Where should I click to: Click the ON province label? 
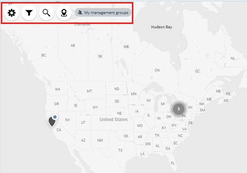click(157, 70)
